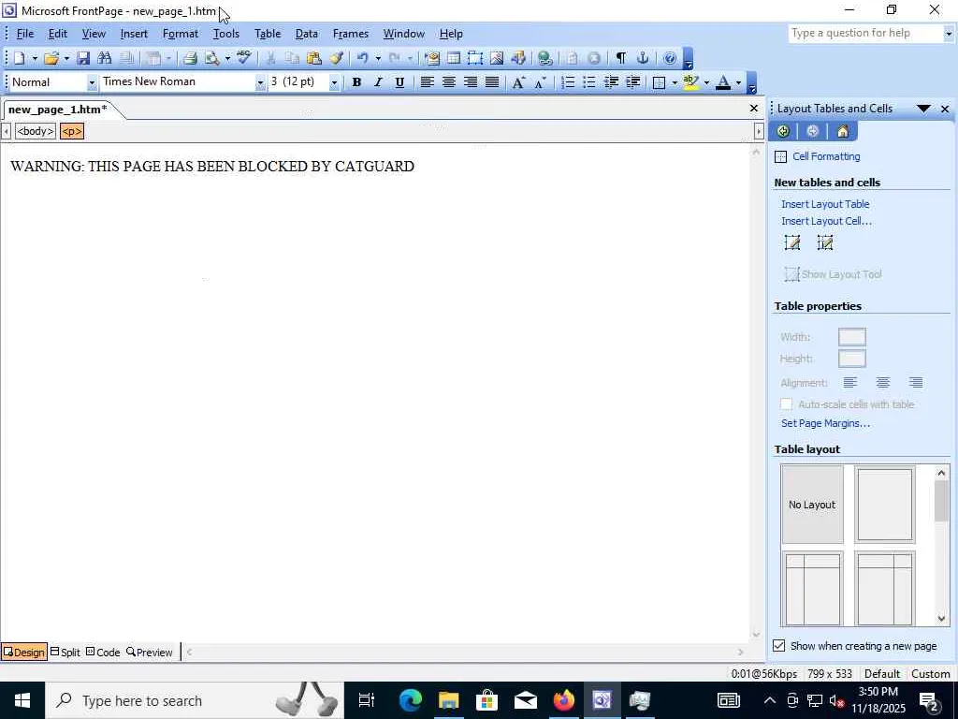
Task: Open the Insert menu
Action: (x=134, y=34)
